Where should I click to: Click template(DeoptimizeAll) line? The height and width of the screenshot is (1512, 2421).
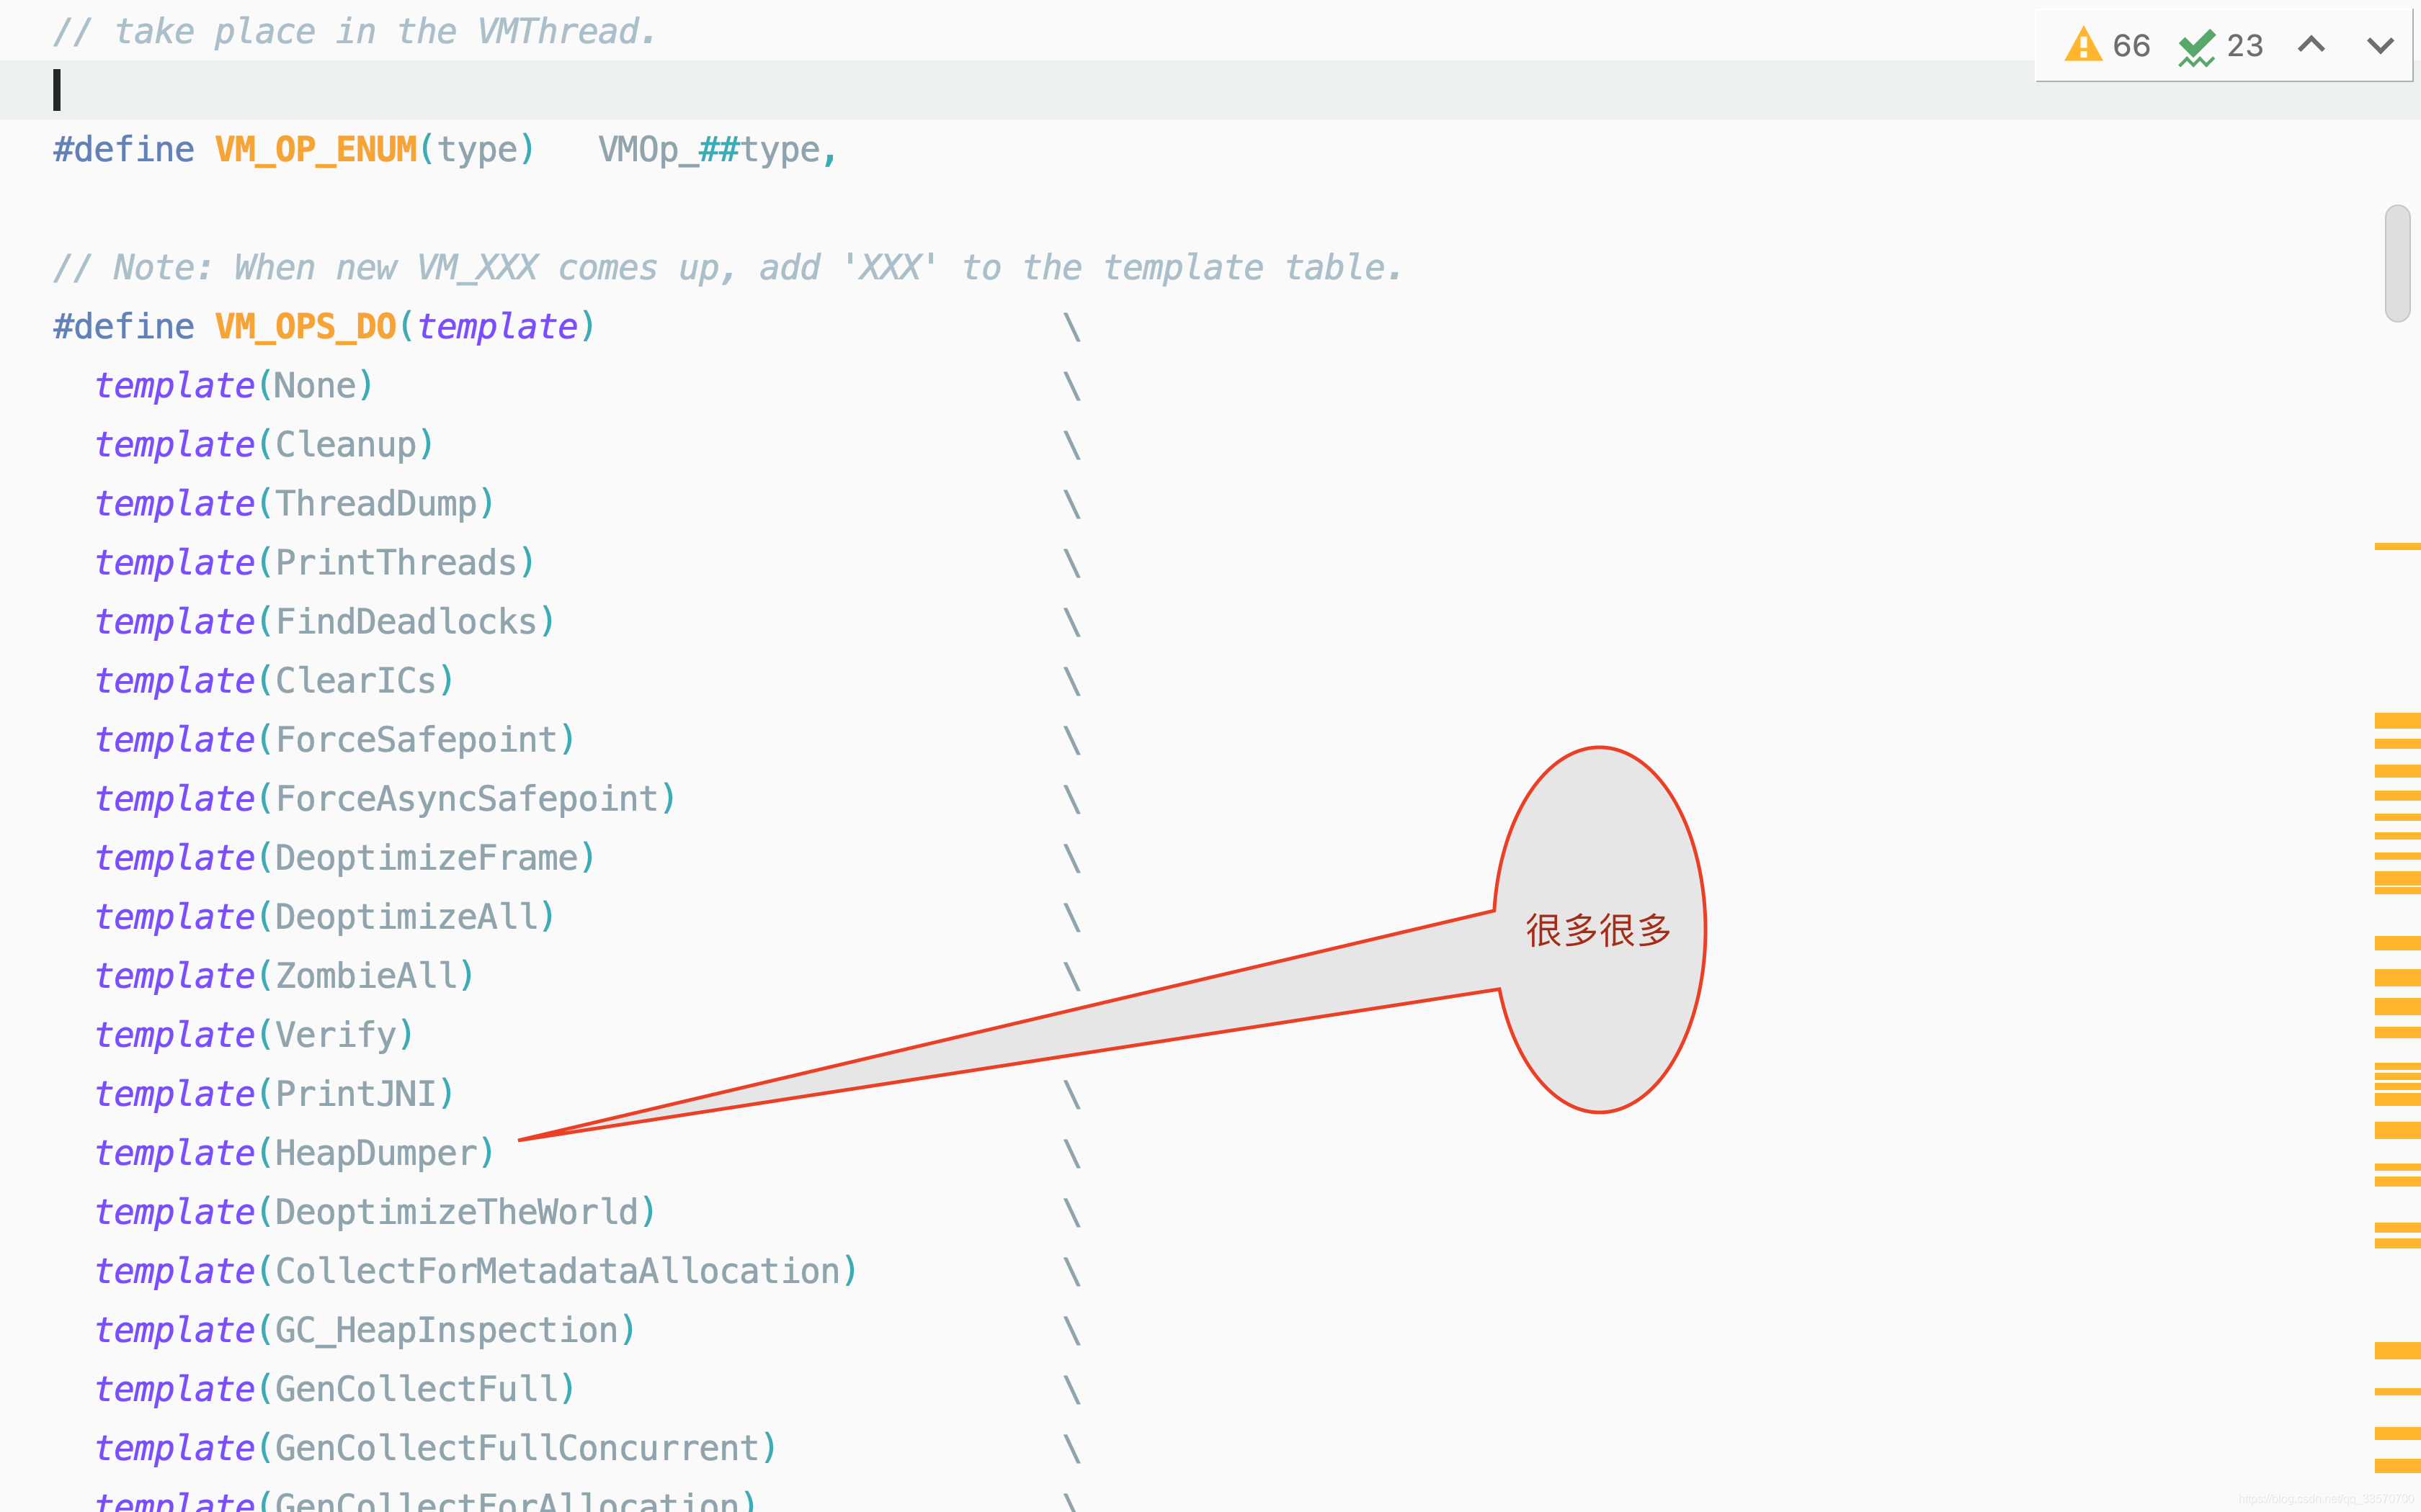(x=325, y=917)
